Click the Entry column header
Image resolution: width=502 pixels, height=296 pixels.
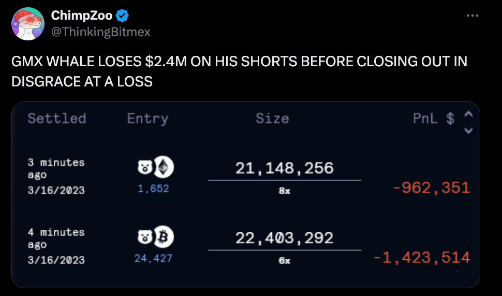tap(147, 119)
